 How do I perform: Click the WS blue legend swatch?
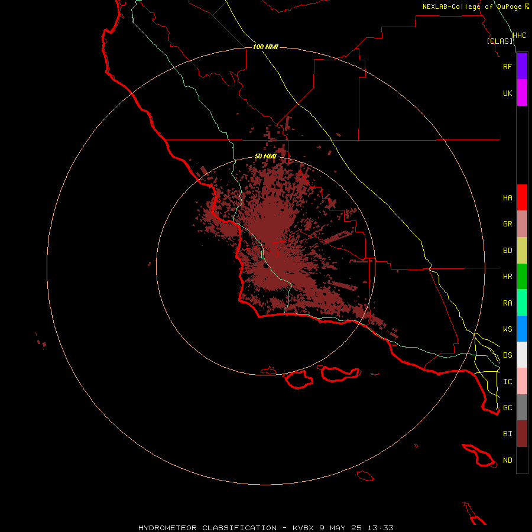point(522,329)
